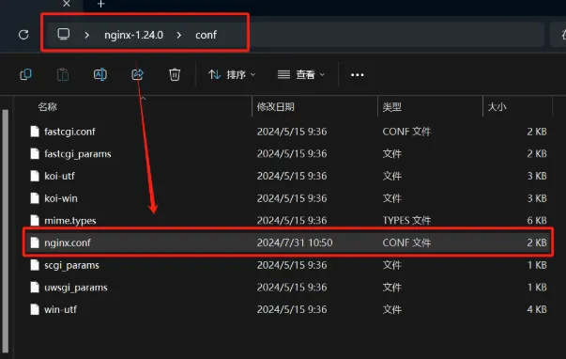The width and height of the screenshot is (566, 359).
Task: Click the Copy toolbar icon
Action: click(x=25, y=74)
